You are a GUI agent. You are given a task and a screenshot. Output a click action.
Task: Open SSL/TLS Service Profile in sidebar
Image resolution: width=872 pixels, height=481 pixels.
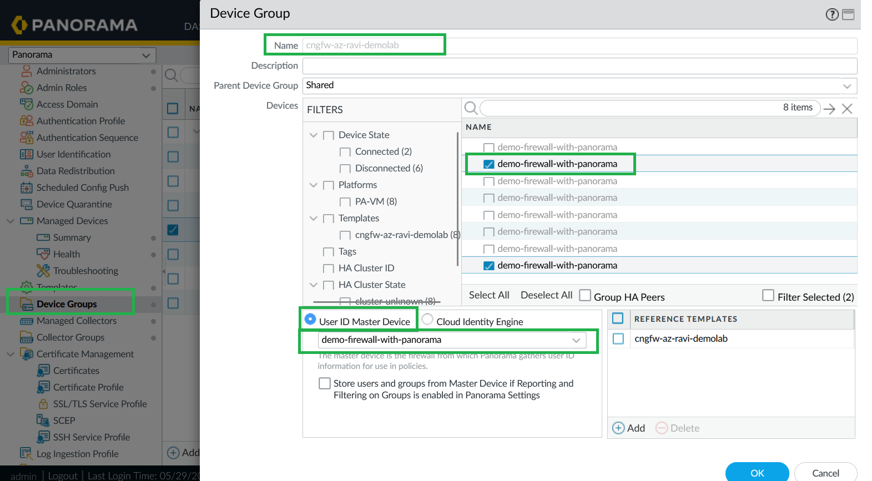(x=100, y=404)
